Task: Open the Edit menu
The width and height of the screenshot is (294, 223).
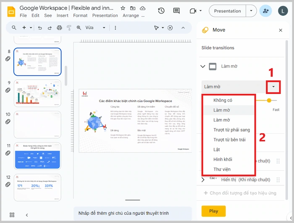Action: pos(35,16)
